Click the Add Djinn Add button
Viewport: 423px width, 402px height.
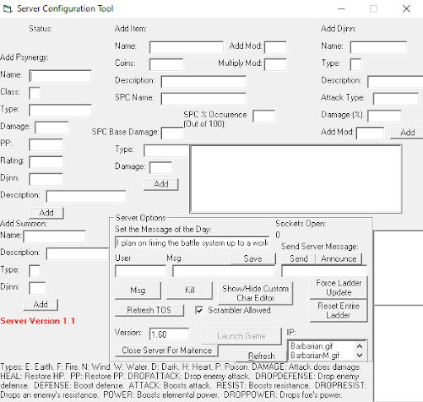pyautogui.click(x=407, y=133)
